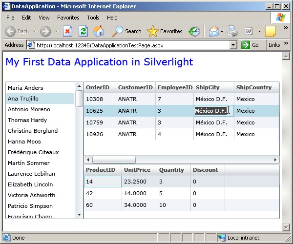
Task: Click the Local intranet zone icon
Action: pos(222,238)
